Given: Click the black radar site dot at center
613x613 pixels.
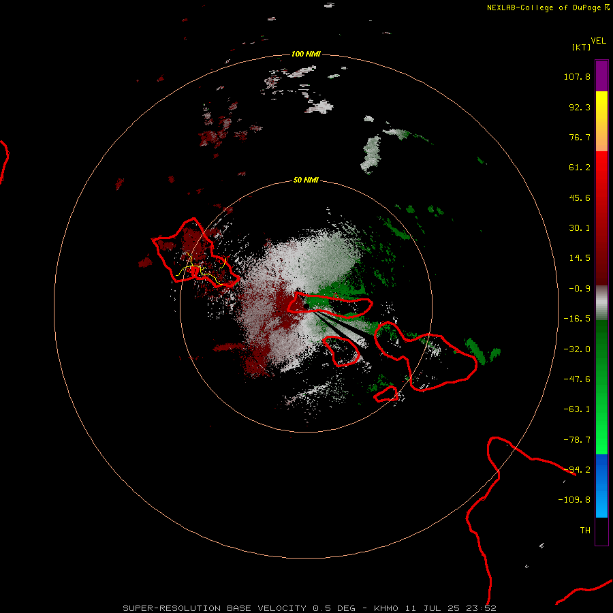Looking at the screenshot, I should (x=307, y=306).
